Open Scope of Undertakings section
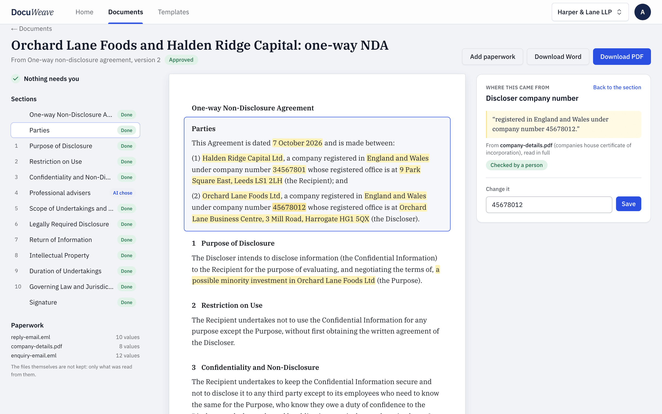The image size is (662, 414). [75, 208]
